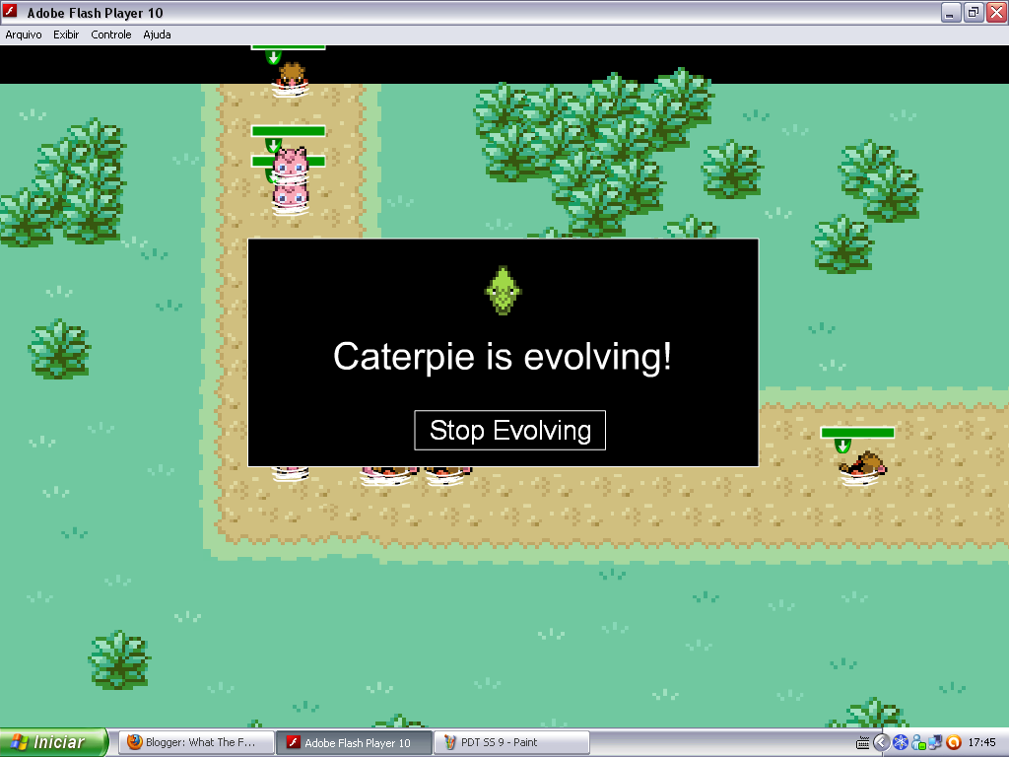Viewport: 1009px width, 757px height.
Task: Select Adobe Flash Player 10 taskbar button
Action: click(x=354, y=742)
